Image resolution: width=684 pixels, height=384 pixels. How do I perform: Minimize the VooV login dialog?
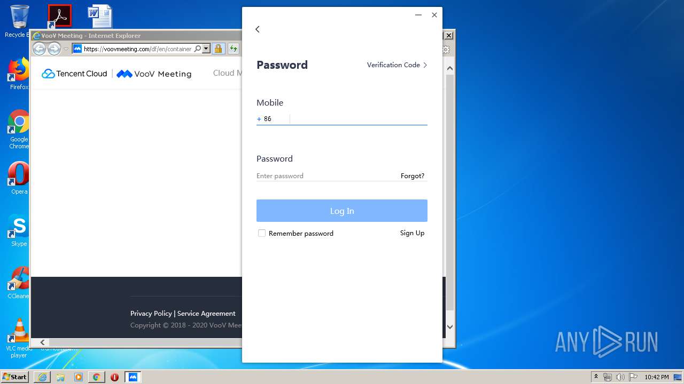tap(418, 15)
